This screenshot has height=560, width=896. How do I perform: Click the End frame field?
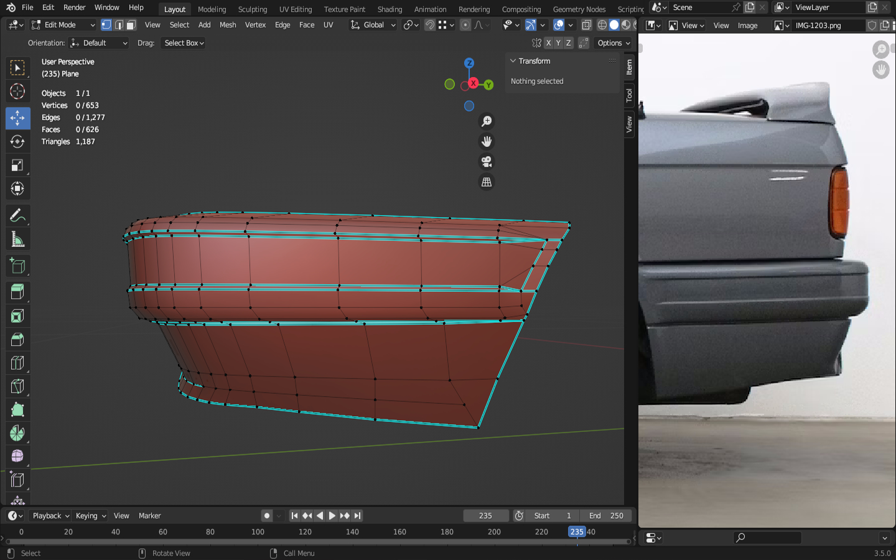click(x=606, y=516)
